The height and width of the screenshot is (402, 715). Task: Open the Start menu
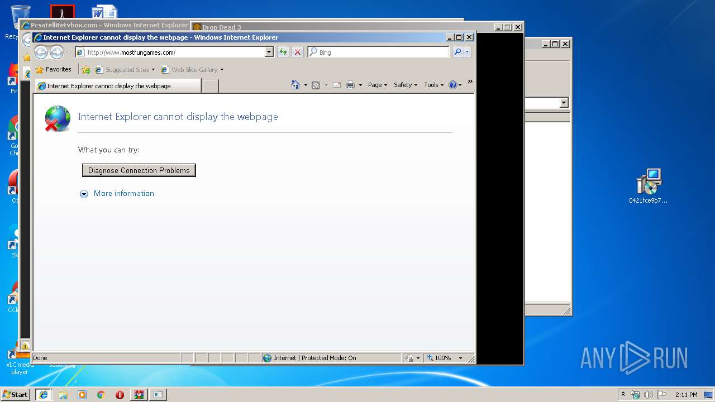pyautogui.click(x=16, y=394)
